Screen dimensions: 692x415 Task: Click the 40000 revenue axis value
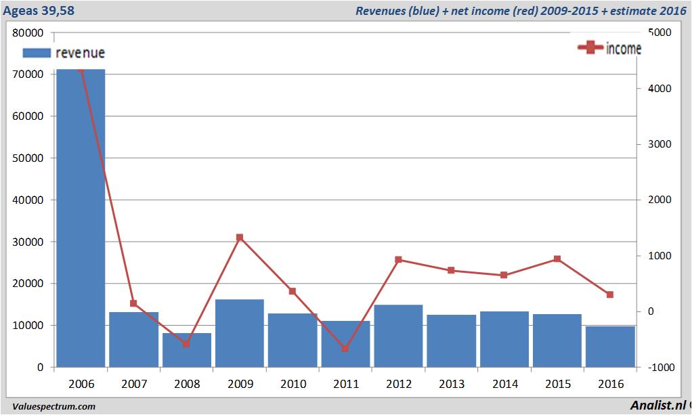point(28,200)
